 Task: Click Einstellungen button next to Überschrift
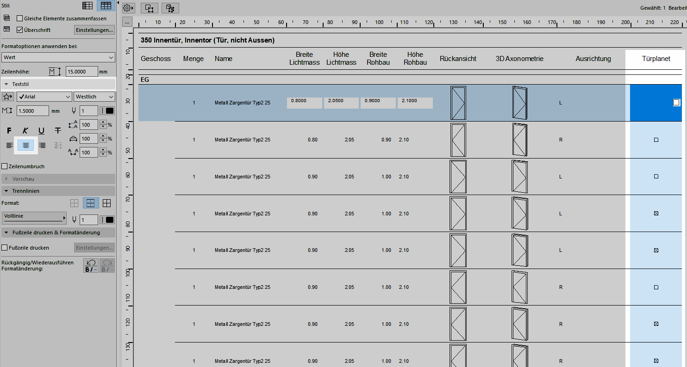coord(94,30)
